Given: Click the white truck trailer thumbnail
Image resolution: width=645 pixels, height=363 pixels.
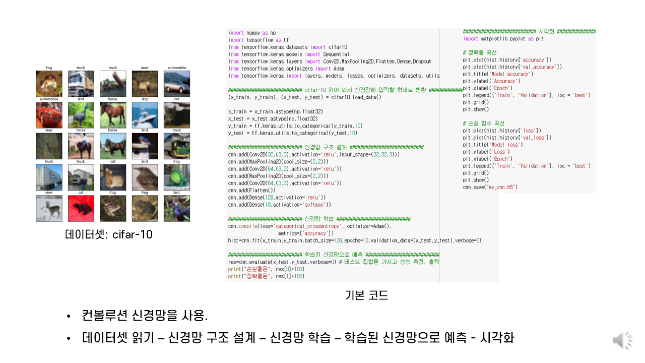Looking at the screenshot, I should (48, 177).
